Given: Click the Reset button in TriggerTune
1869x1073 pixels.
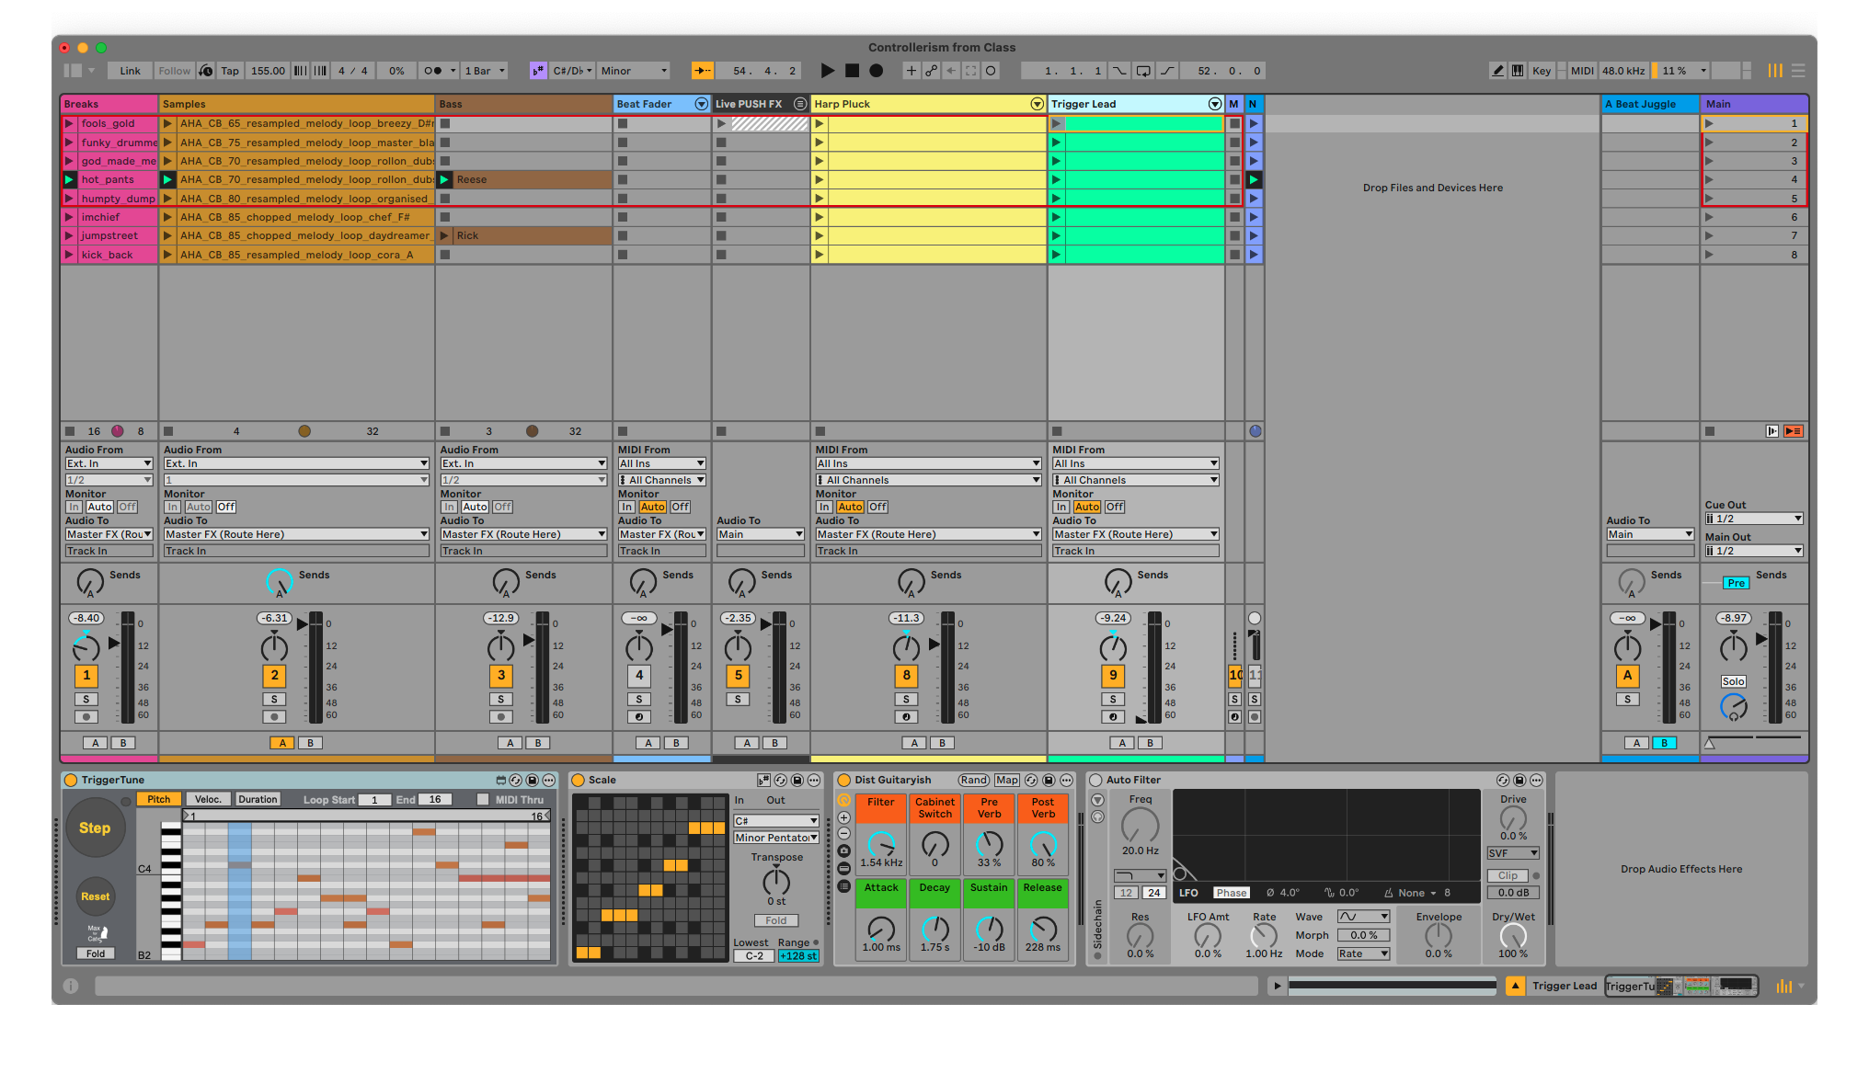Looking at the screenshot, I should pyautogui.click(x=95, y=896).
